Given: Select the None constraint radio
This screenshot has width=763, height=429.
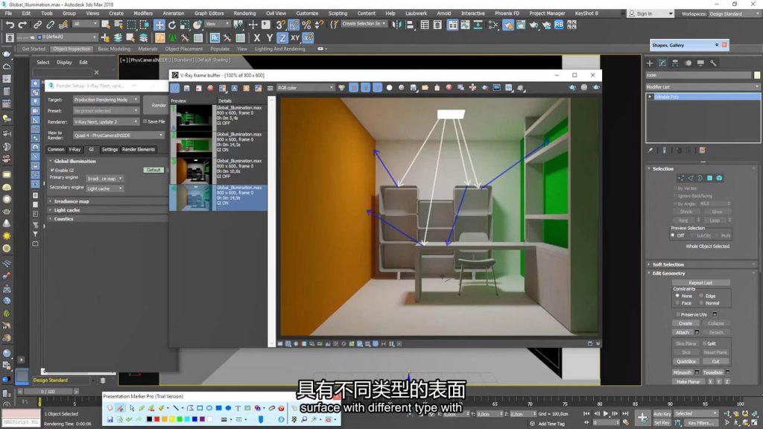Looking at the screenshot, I should [x=677, y=296].
